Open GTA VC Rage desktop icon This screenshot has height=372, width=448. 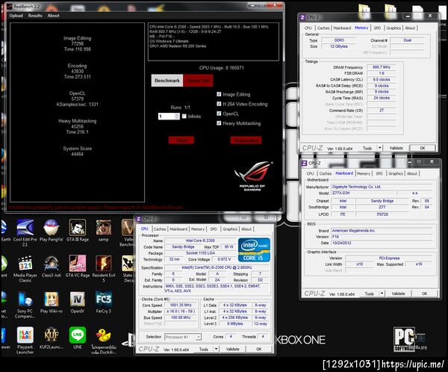click(78, 267)
